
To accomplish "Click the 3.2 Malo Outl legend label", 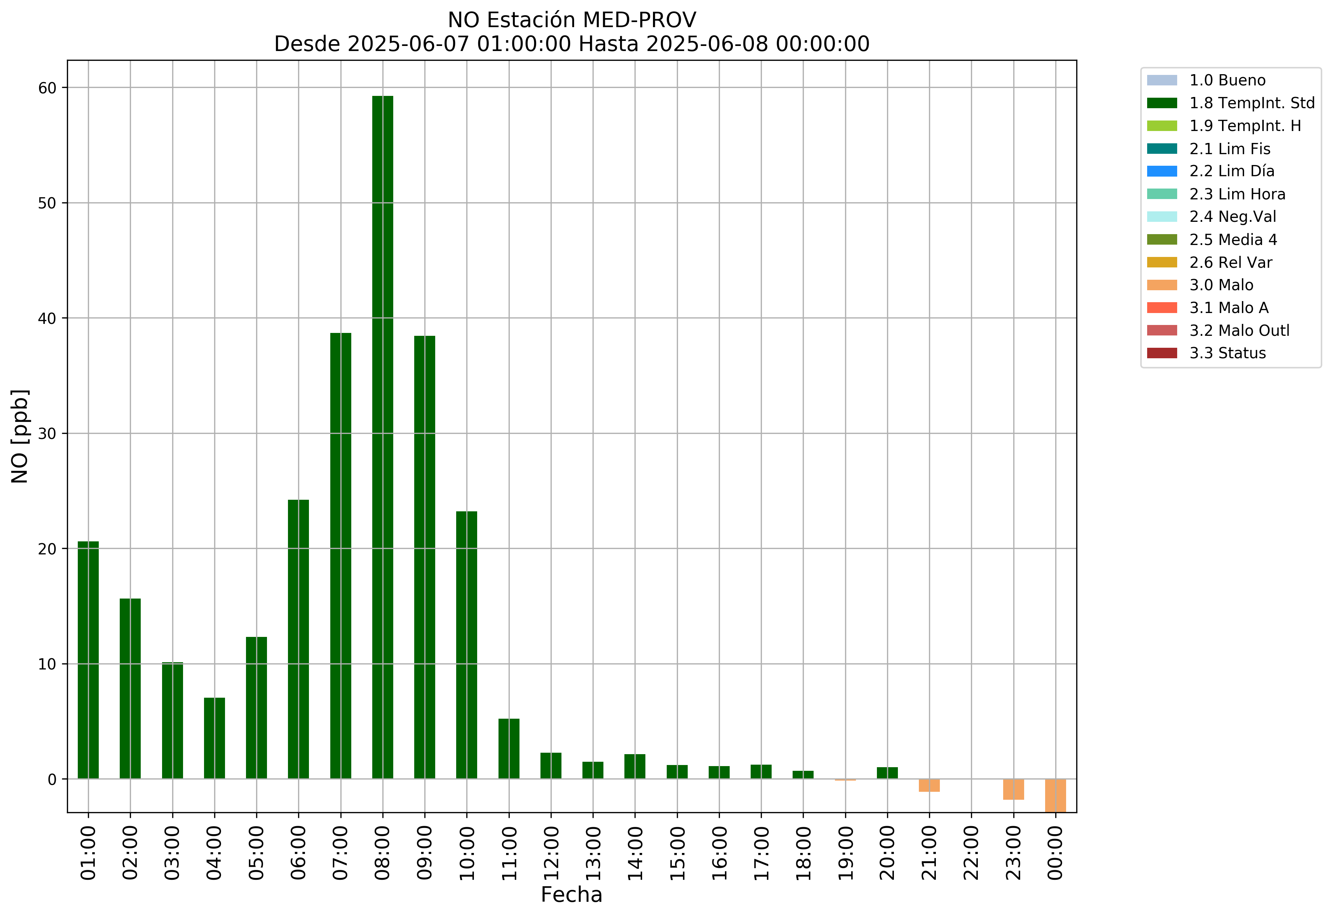I will click(1239, 330).
